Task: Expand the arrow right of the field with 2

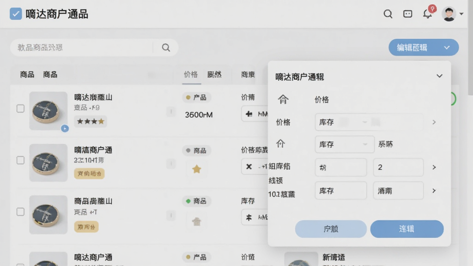Action: 434,167
